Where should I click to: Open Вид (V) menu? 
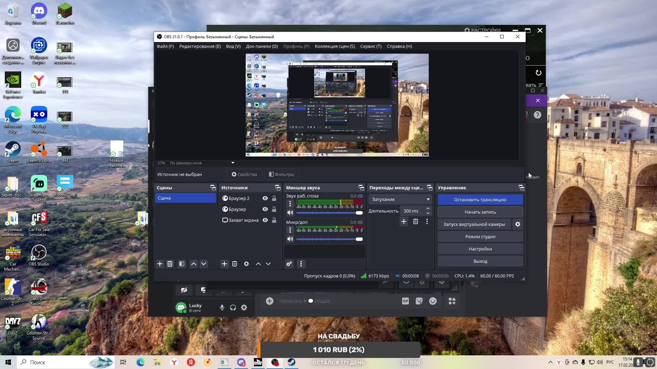[x=233, y=46]
